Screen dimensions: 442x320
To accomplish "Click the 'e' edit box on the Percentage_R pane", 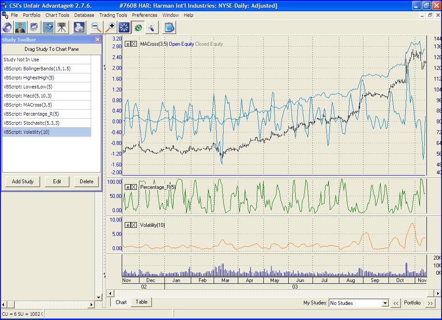I will point(128,187).
